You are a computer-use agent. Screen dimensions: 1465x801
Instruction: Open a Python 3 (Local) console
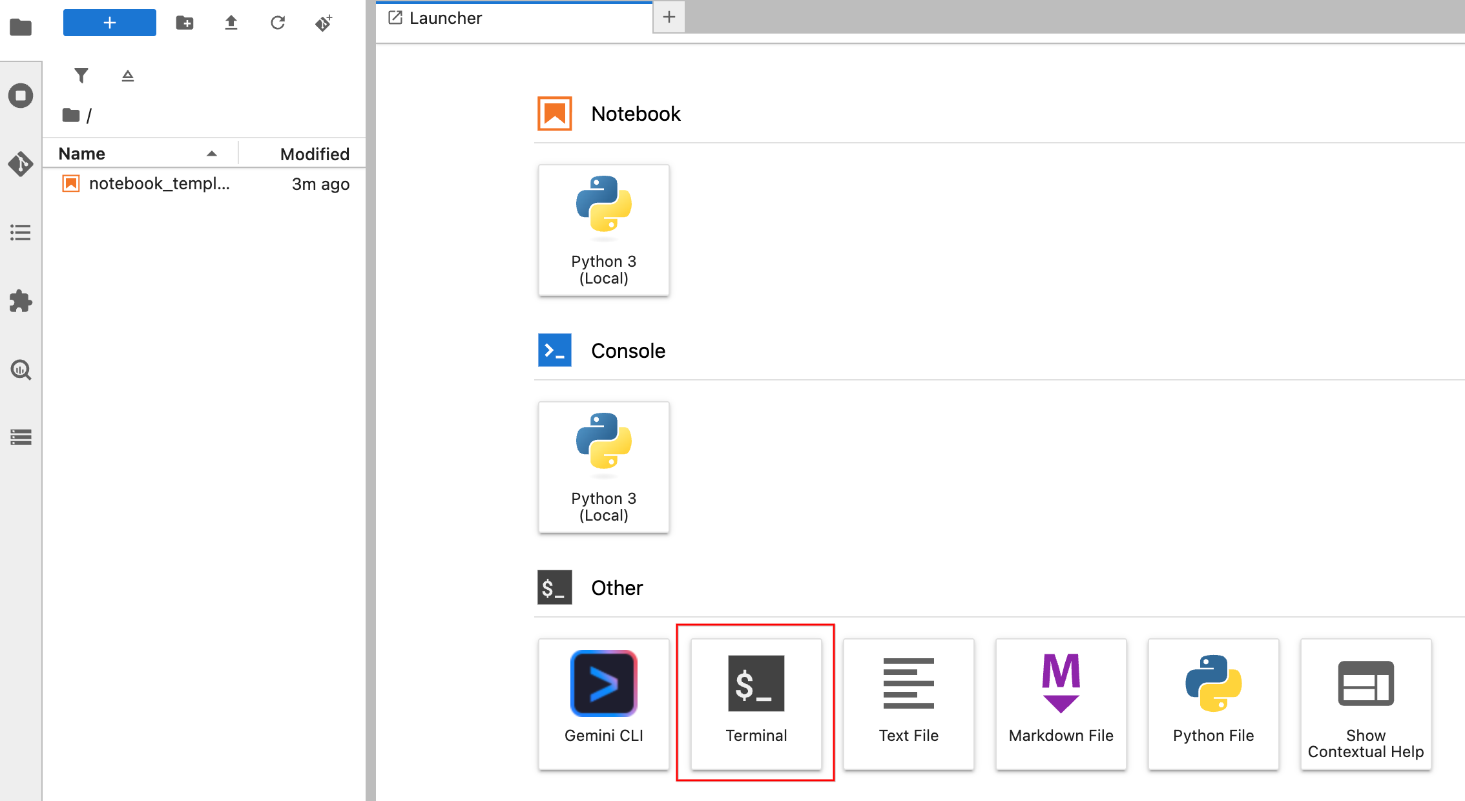tap(603, 467)
